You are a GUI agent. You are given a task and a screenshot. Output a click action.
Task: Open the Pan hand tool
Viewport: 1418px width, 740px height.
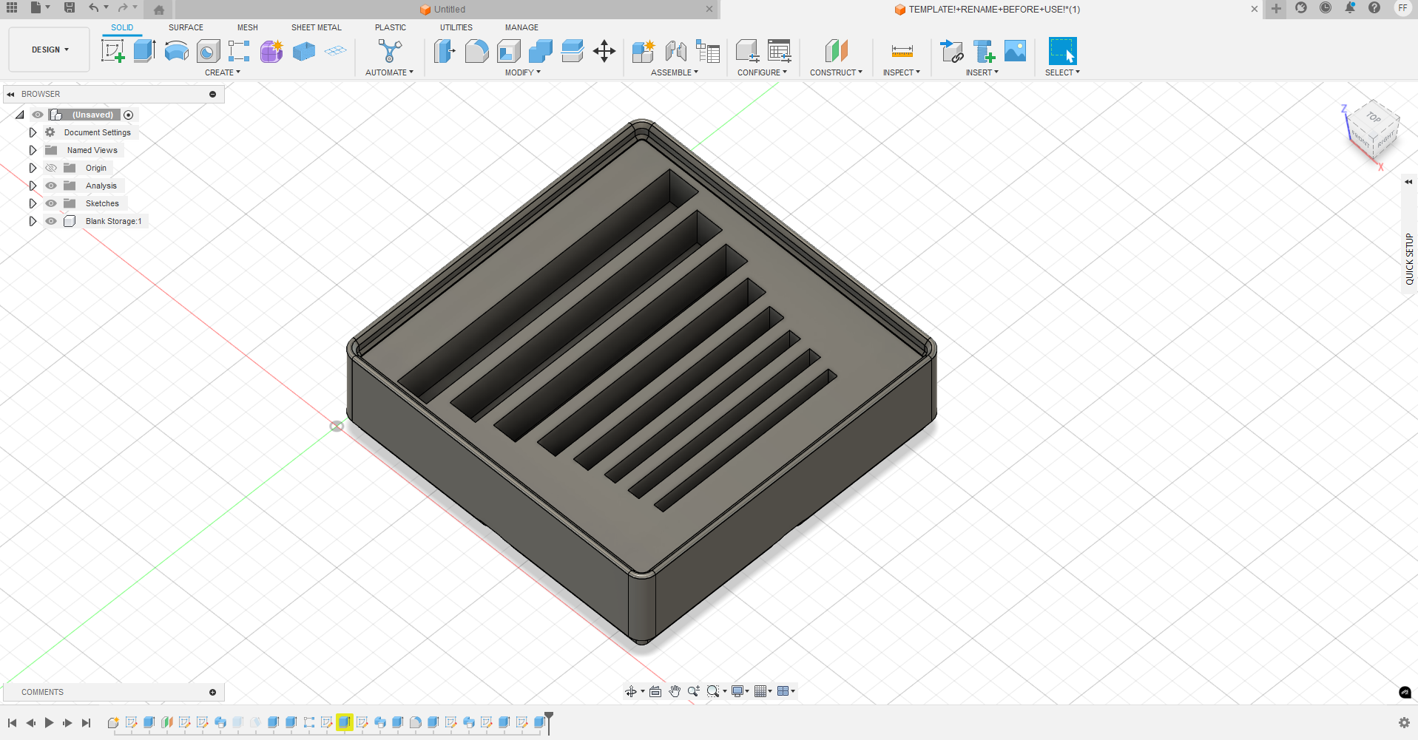coord(675,691)
